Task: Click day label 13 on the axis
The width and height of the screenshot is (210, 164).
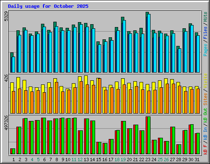Action: (86, 159)
